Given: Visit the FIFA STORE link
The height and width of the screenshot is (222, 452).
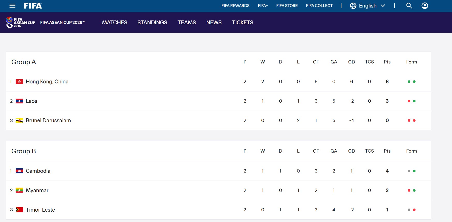Looking at the screenshot, I should 287,6.
